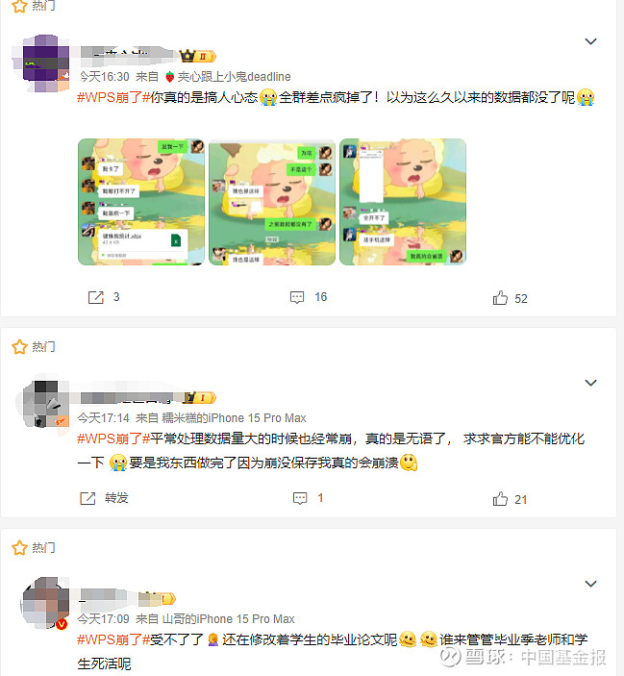Viewport: 624px width, 676px height.
Task: Click source link 糯米糍的iPhone 15 Pro Max
Action: click(234, 418)
